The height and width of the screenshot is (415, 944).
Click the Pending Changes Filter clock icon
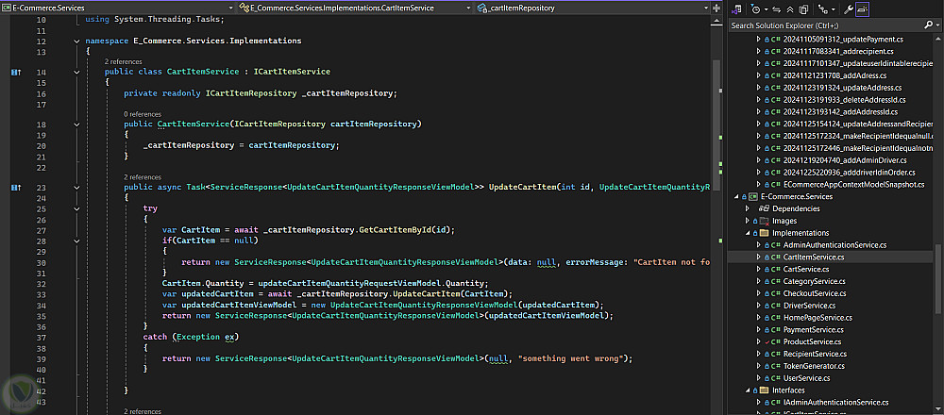tap(755, 9)
